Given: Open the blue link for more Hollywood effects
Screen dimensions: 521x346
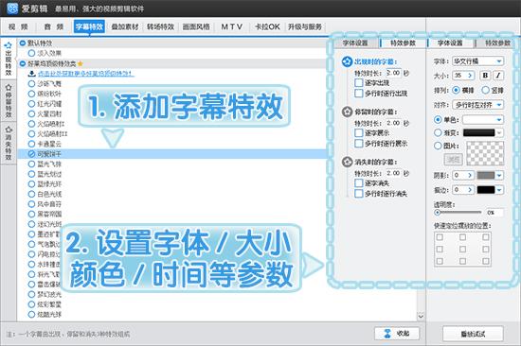Looking at the screenshot, I should [85, 74].
